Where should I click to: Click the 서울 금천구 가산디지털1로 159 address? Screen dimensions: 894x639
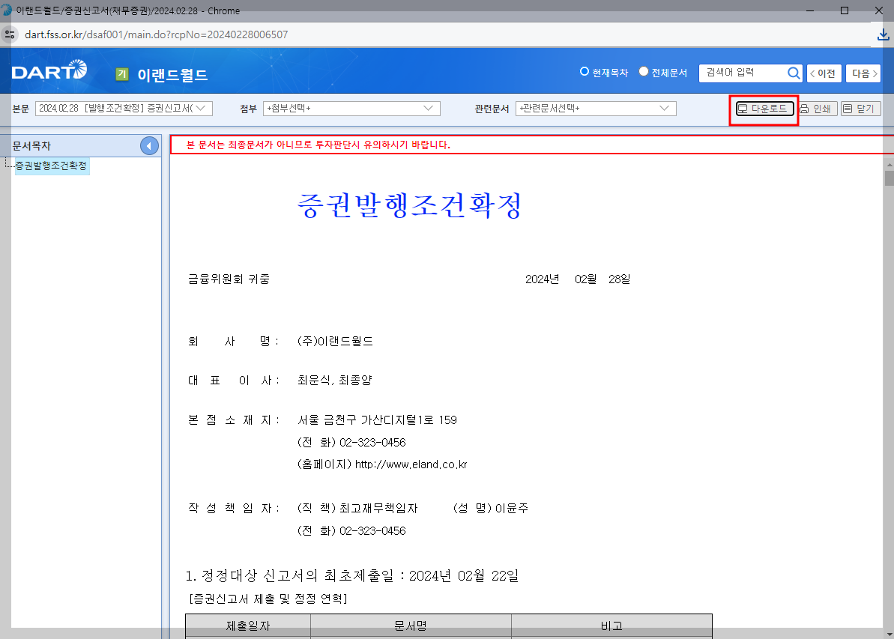[x=377, y=420]
